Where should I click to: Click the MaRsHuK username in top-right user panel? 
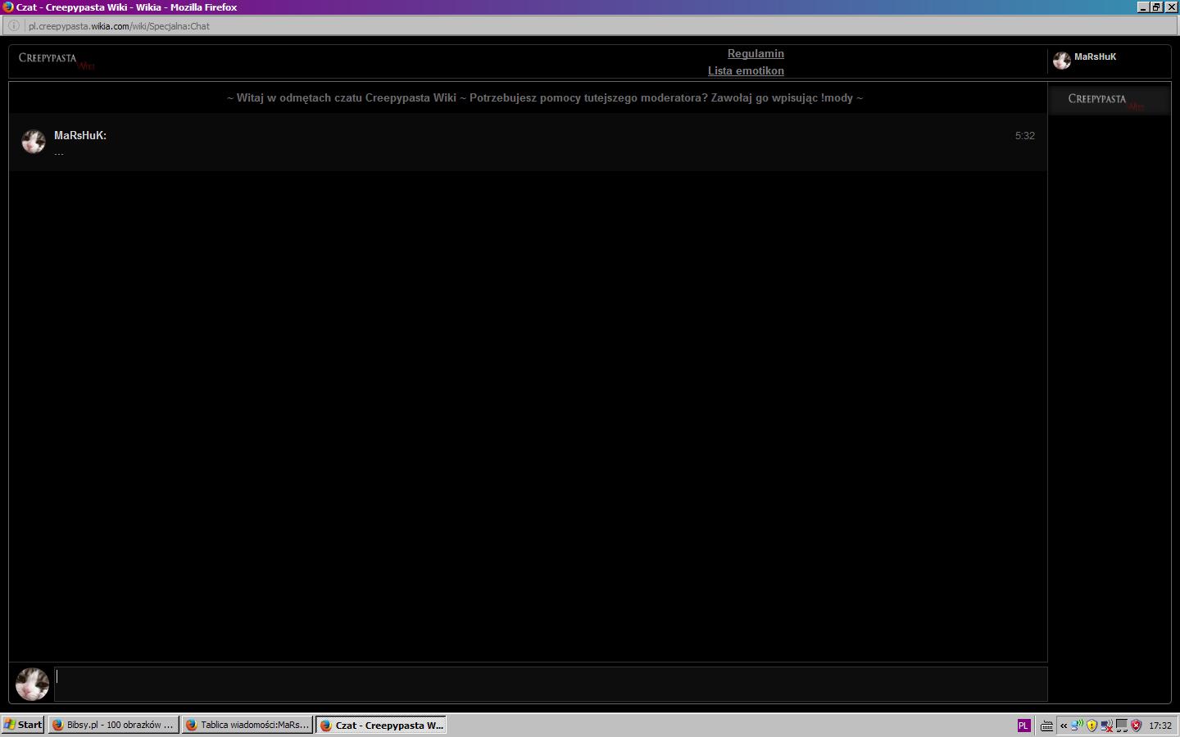(x=1095, y=57)
